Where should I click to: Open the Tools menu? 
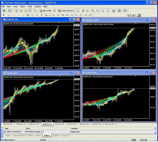[30, 7]
